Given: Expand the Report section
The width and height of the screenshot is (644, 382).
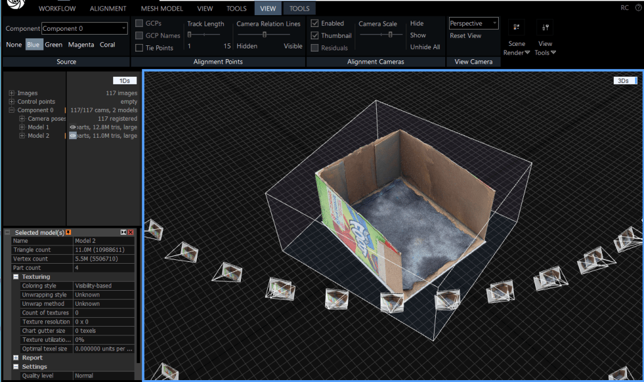Looking at the screenshot, I should 15,357.
